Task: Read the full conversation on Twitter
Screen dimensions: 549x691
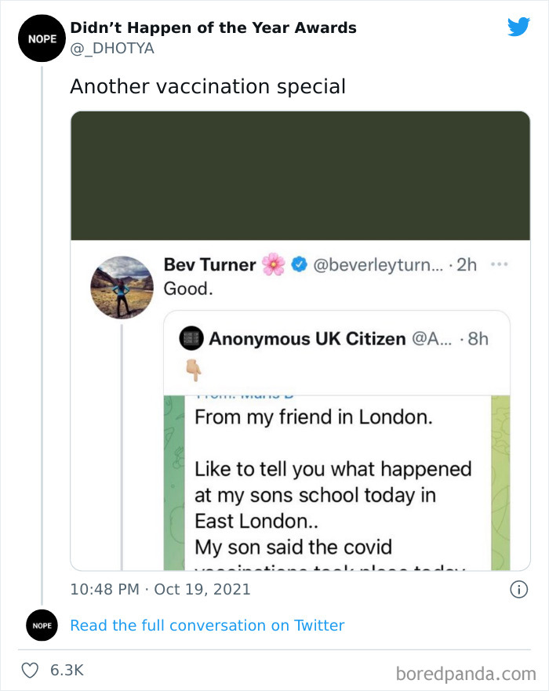Action: [x=207, y=625]
